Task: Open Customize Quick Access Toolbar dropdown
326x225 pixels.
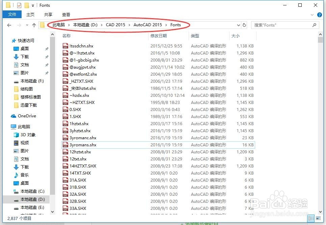Action: 33,6
